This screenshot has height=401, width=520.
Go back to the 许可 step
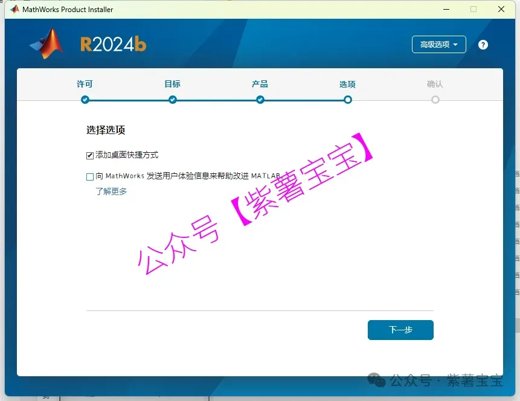[85, 85]
